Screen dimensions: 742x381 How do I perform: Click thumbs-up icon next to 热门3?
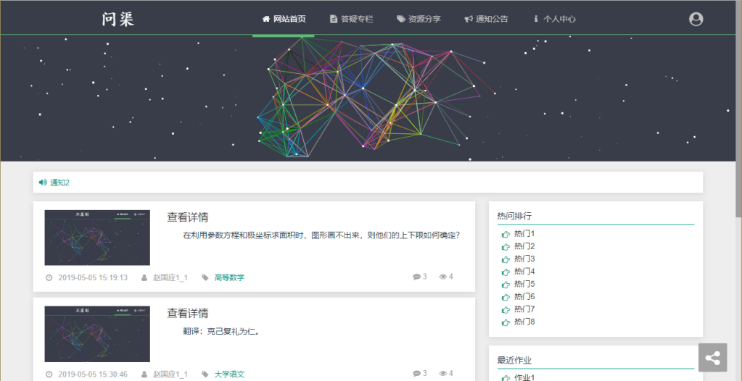coord(506,259)
